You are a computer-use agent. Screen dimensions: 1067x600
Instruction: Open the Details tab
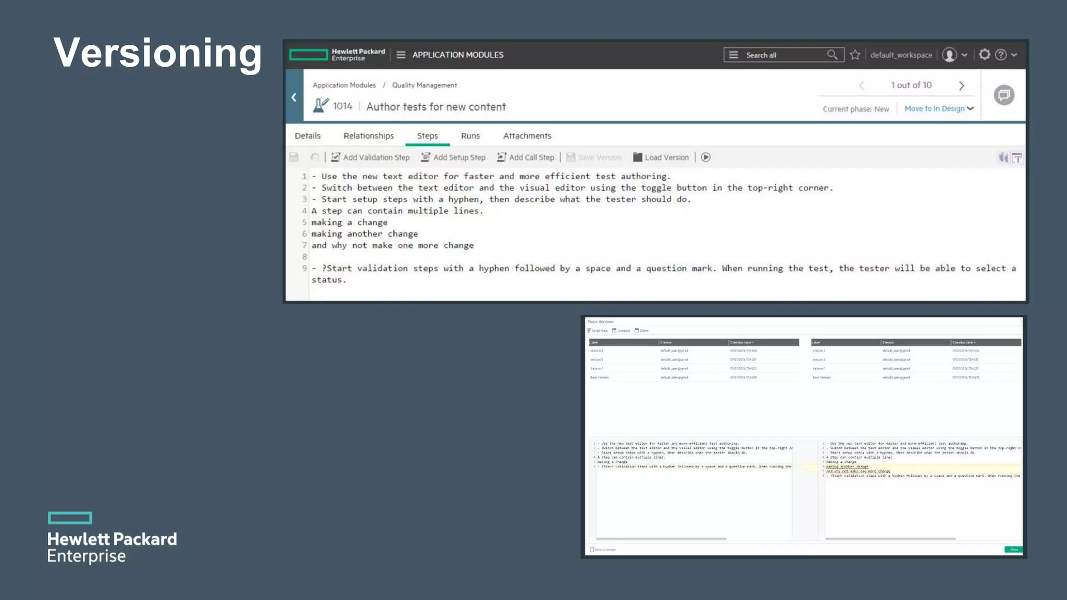click(x=307, y=136)
